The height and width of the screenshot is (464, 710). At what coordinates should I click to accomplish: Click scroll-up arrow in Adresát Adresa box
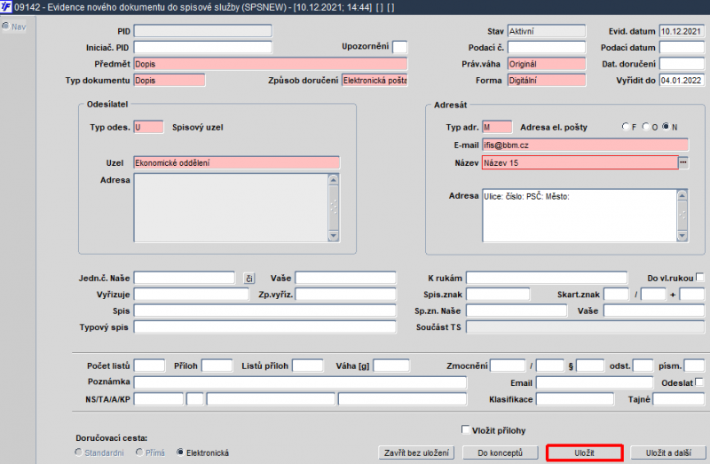coord(682,195)
